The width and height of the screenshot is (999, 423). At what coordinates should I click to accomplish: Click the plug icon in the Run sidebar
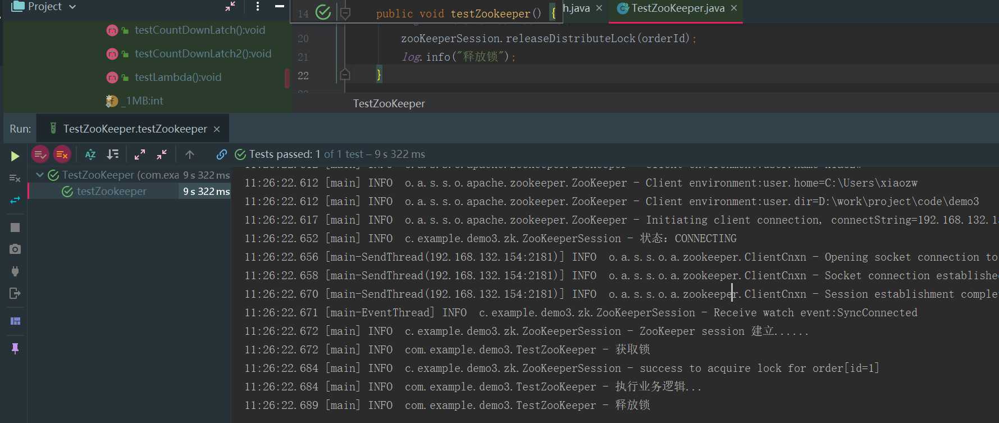coord(15,271)
